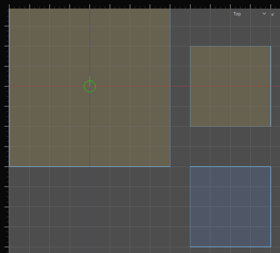Open the Top view dropdown

pos(249,14)
